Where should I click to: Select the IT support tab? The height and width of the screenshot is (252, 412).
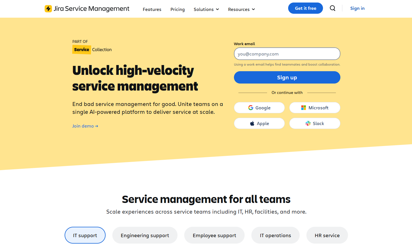[85, 235]
